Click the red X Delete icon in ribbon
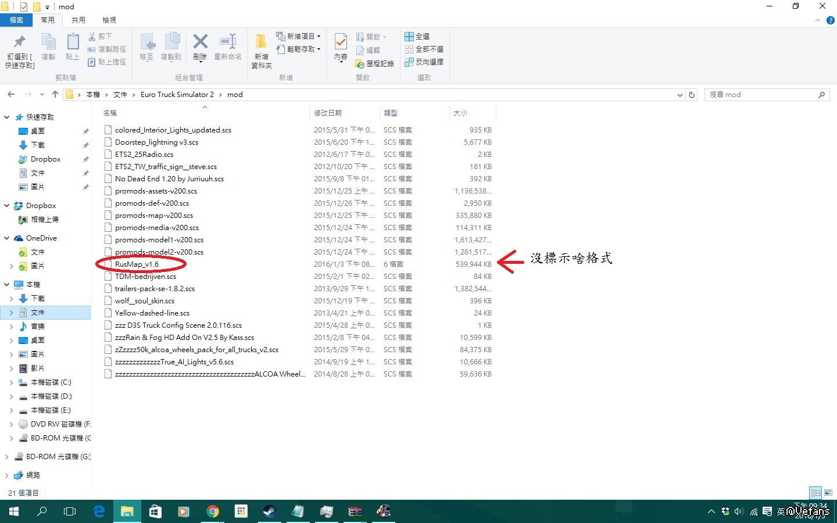Viewport: 837px width, 523px height. click(x=200, y=42)
